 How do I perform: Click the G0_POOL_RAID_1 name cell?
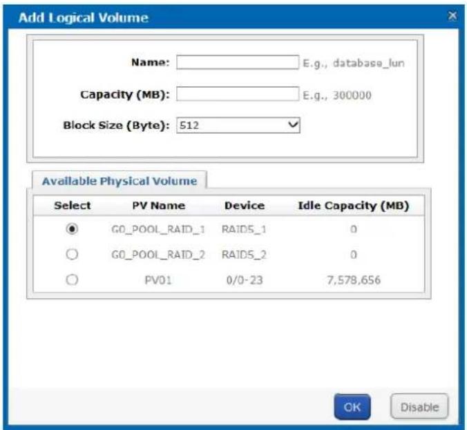158,229
